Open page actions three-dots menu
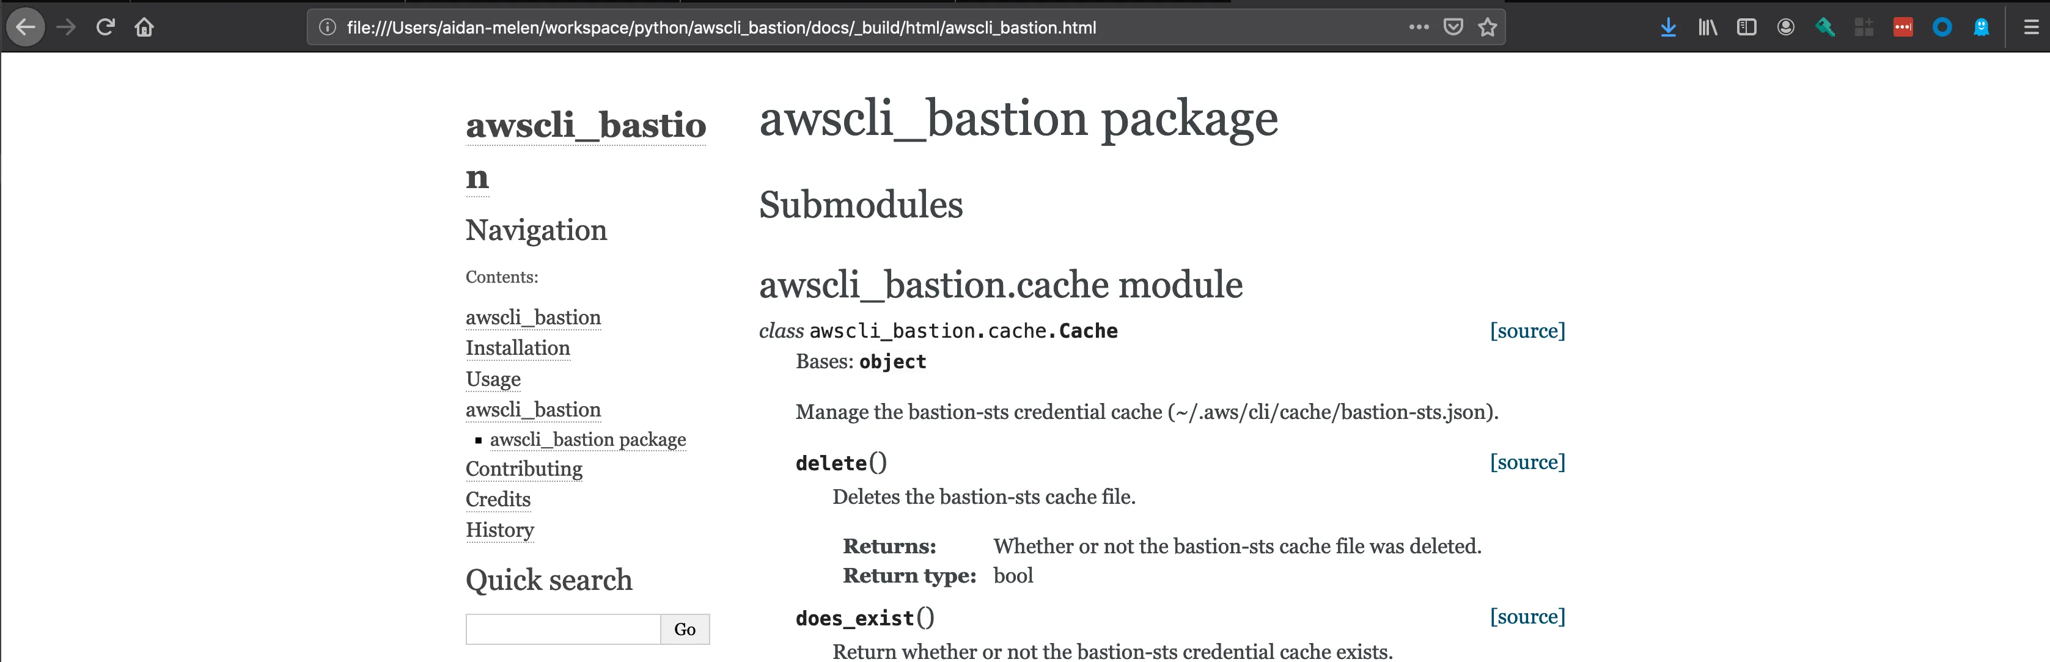The image size is (2050, 662). point(1418,28)
